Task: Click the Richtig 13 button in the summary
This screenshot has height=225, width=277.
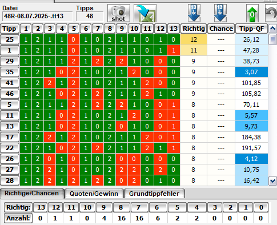Action: click(x=41, y=207)
